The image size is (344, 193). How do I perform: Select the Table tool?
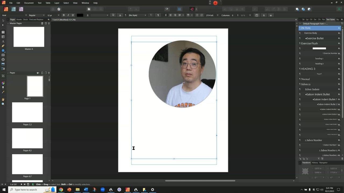[x=3, y=37]
